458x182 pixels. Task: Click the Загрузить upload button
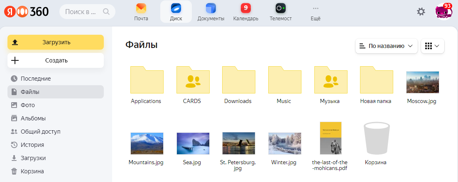coord(56,42)
